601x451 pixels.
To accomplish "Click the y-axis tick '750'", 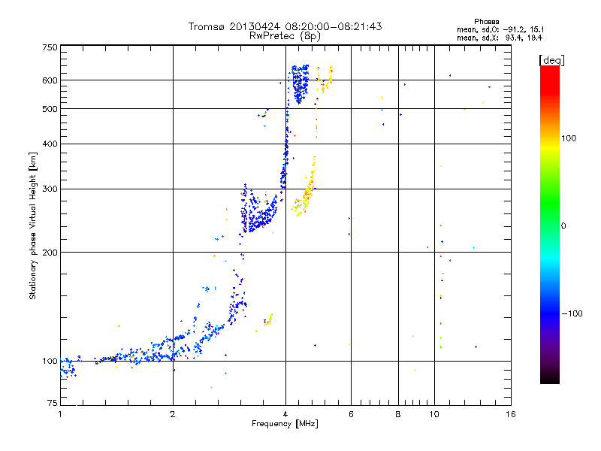I will pyautogui.click(x=50, y=47).
